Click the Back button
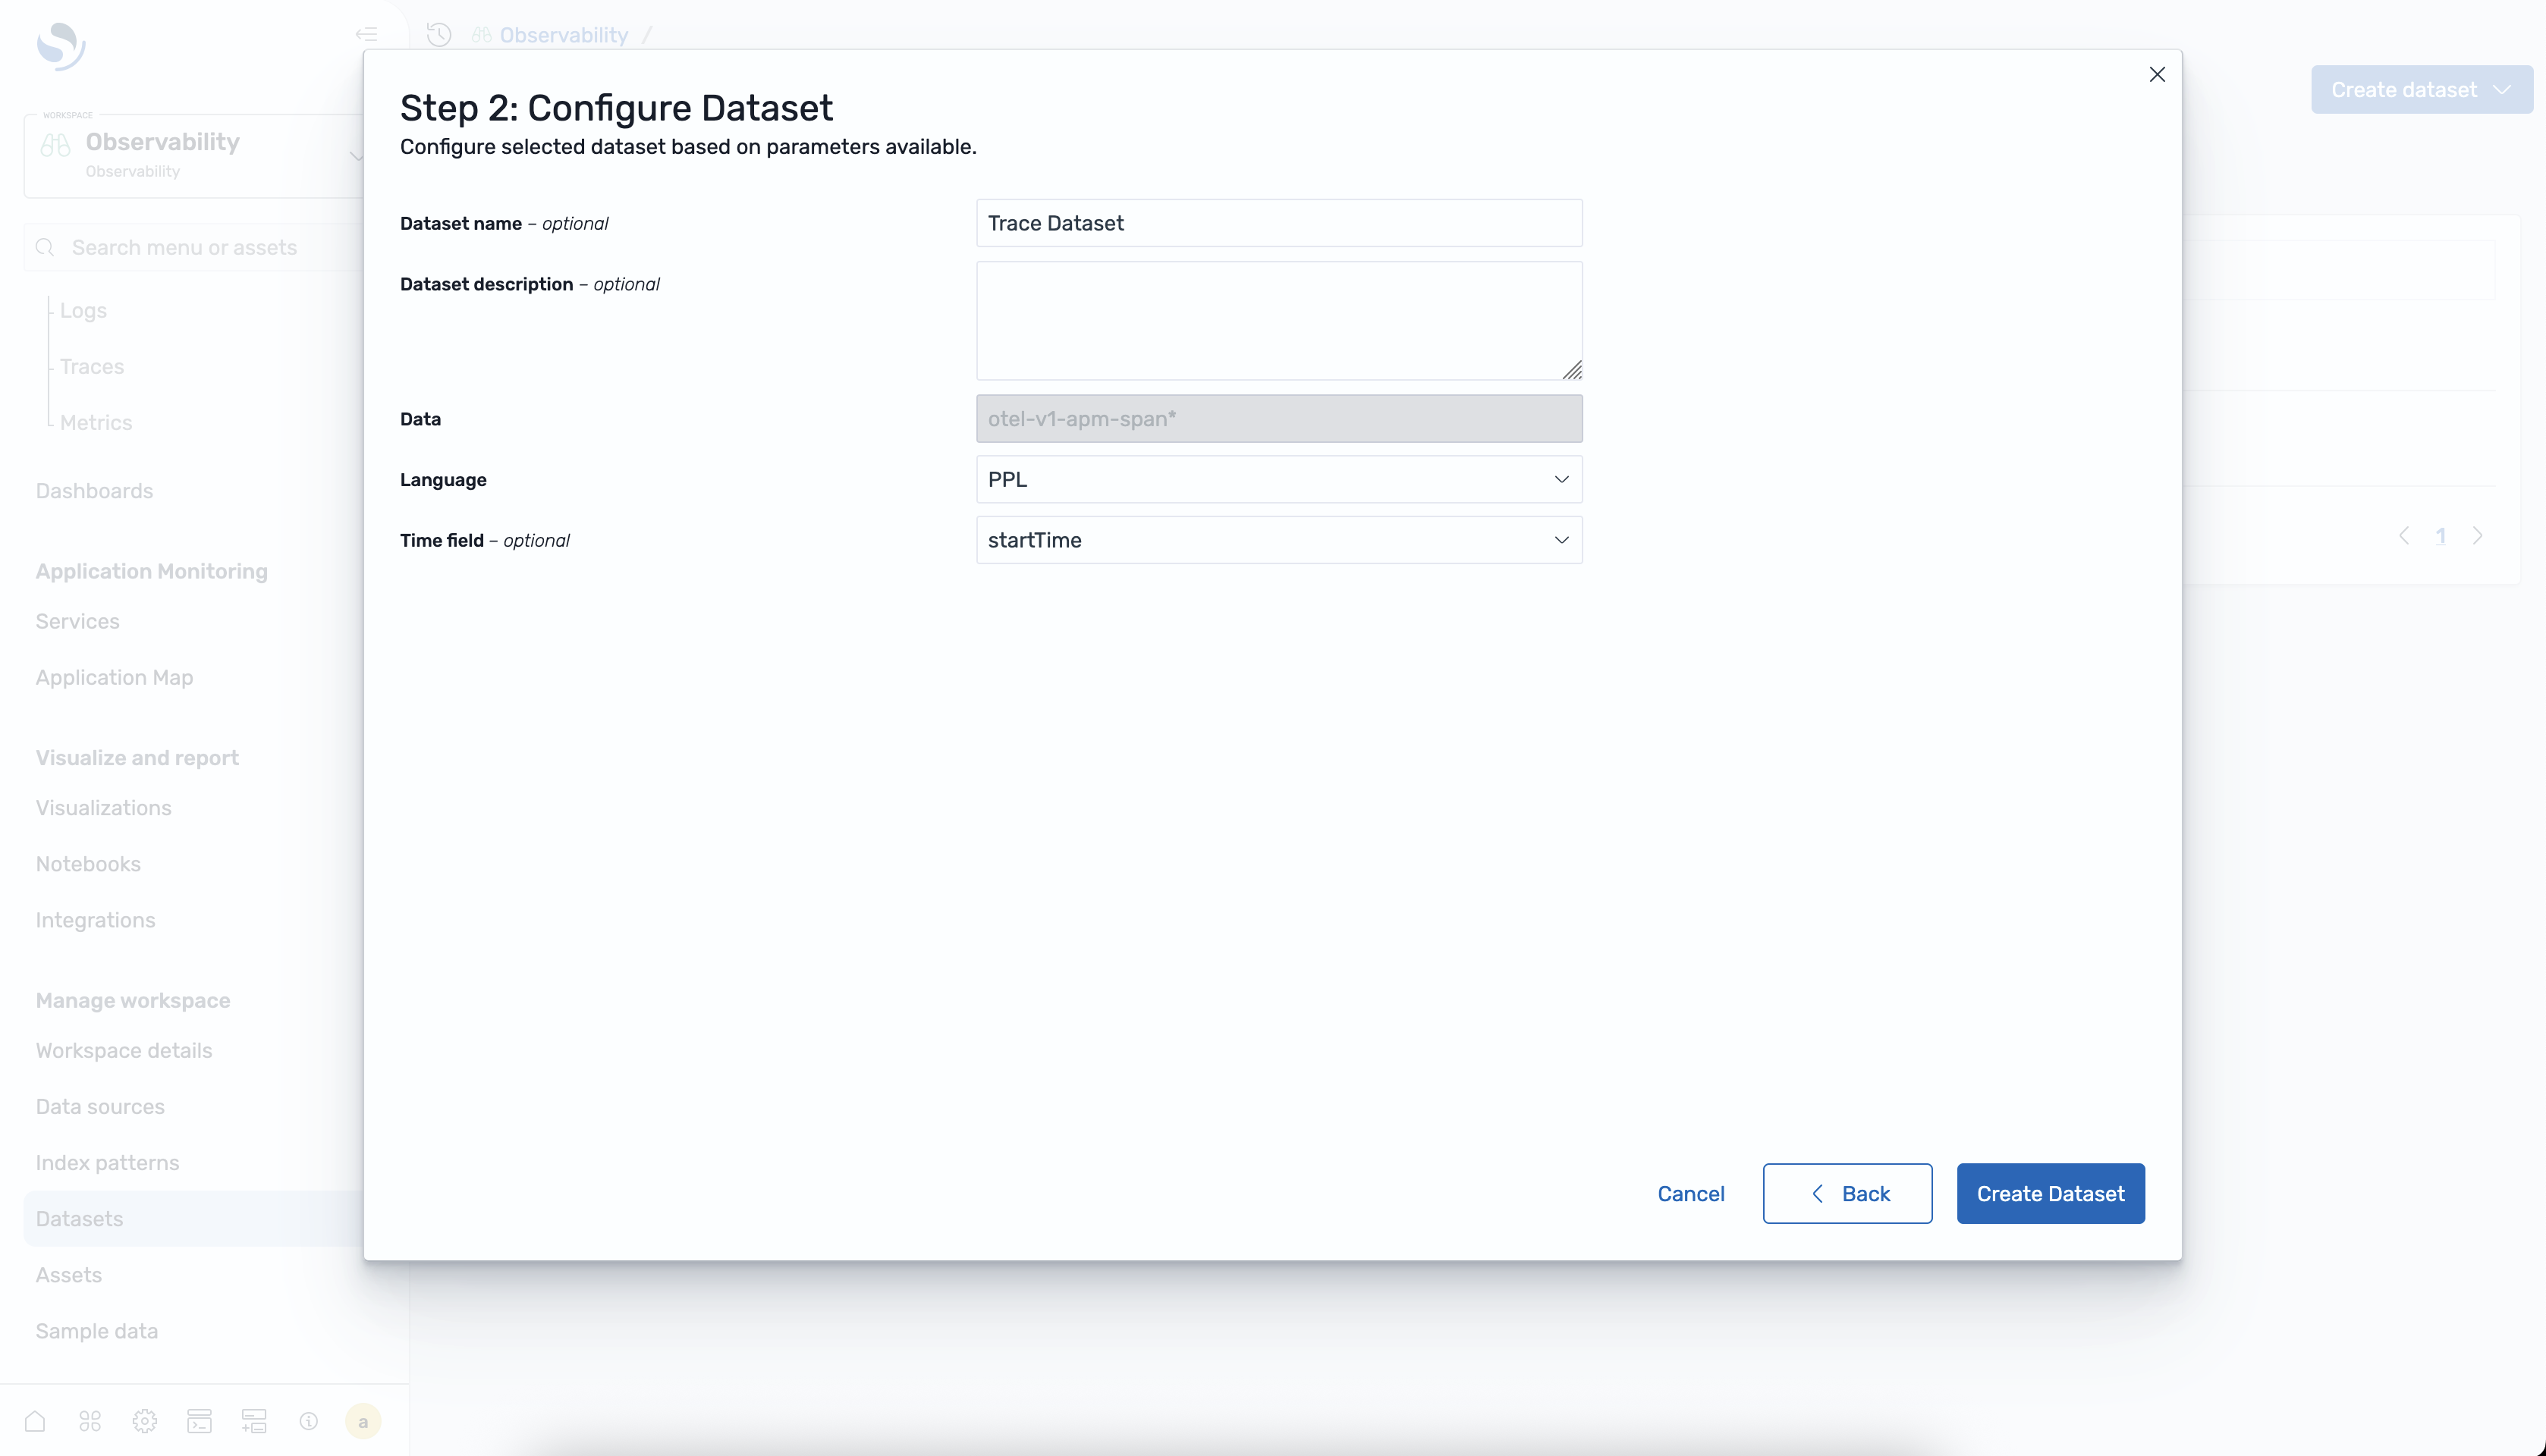The image size is (2546, 1456). 1847,1193
